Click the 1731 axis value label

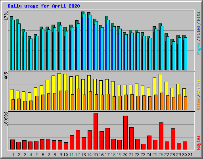pyautogui.click(x=6, y=16)
